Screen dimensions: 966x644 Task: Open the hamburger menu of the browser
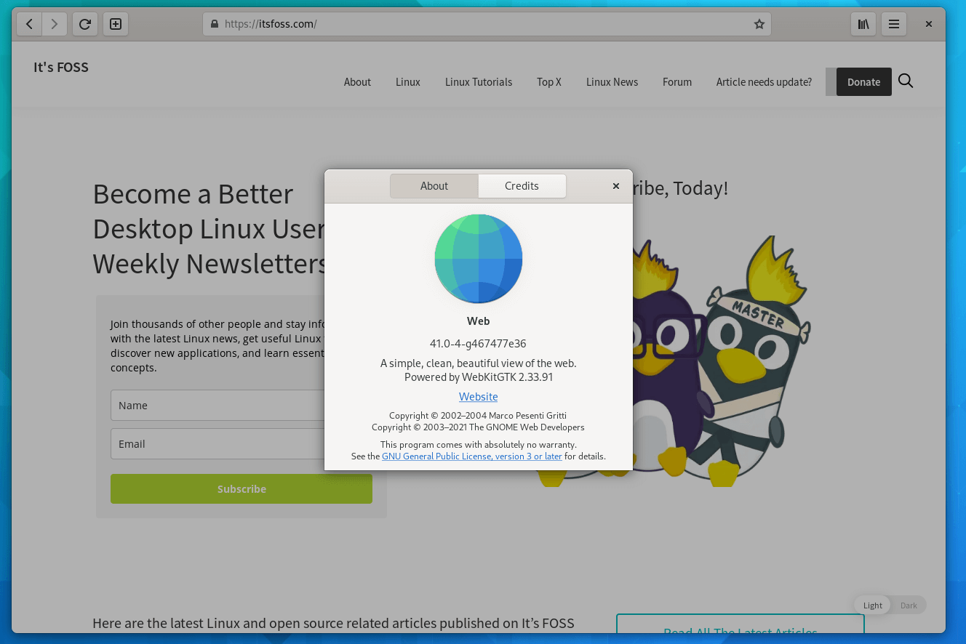893,23
